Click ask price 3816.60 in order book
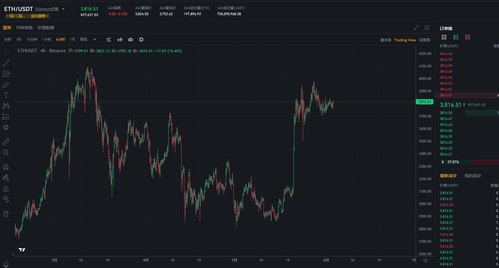The image size is (499, 268). 446,54
